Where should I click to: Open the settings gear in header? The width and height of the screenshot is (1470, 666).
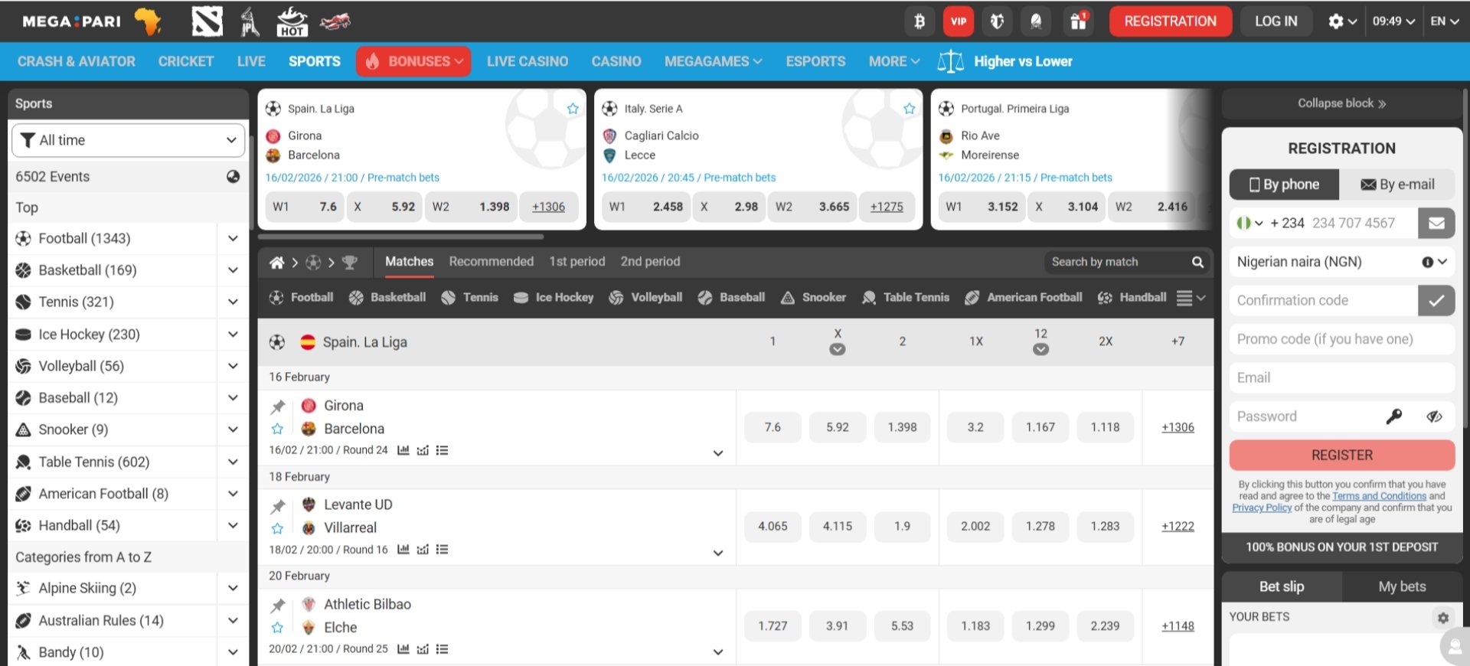pyautogui.click(x=1336, y=21)
